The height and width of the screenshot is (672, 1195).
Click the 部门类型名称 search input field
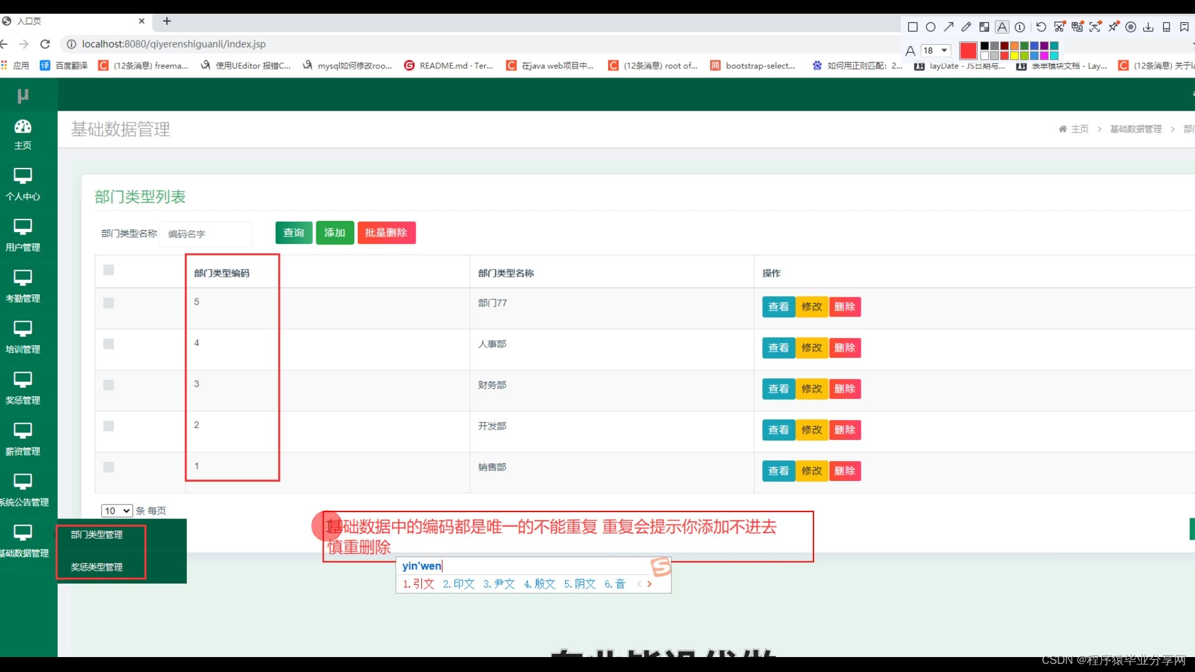[x=206, y=234]
